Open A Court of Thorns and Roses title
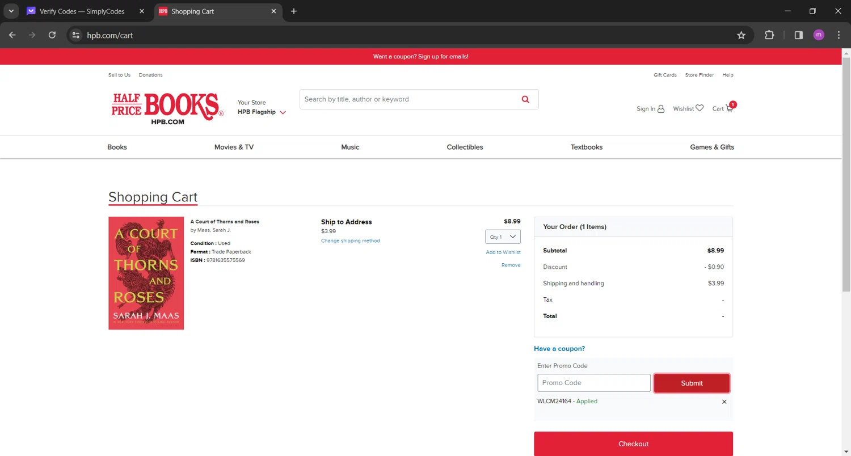The image size is (851, 456). [225, 222]
